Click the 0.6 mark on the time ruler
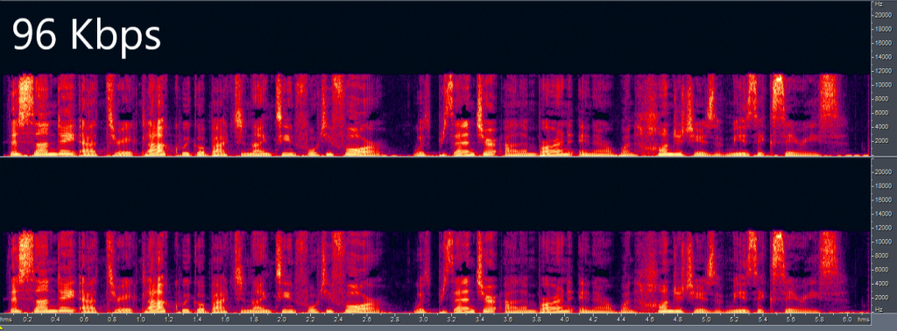Viewport: 897px width, 331px height. coord(84,319)
